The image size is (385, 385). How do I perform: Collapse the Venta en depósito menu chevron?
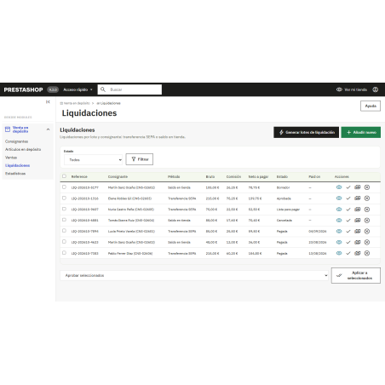click(x=48, y=129)
